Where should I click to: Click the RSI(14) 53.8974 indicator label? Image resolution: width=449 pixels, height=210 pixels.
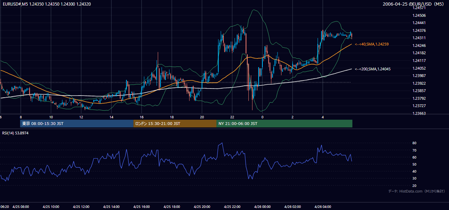15,133
